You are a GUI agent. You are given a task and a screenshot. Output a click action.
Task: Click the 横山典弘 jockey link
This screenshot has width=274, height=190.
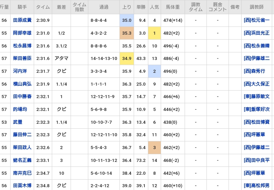click(x=22, y=84)
